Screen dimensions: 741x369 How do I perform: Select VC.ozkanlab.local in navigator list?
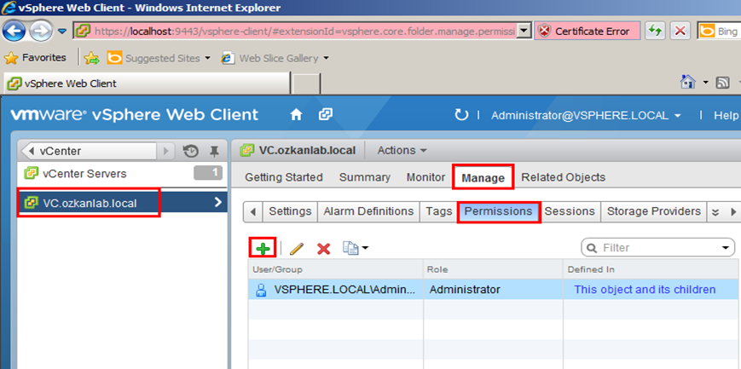click(x=123, y=202)
